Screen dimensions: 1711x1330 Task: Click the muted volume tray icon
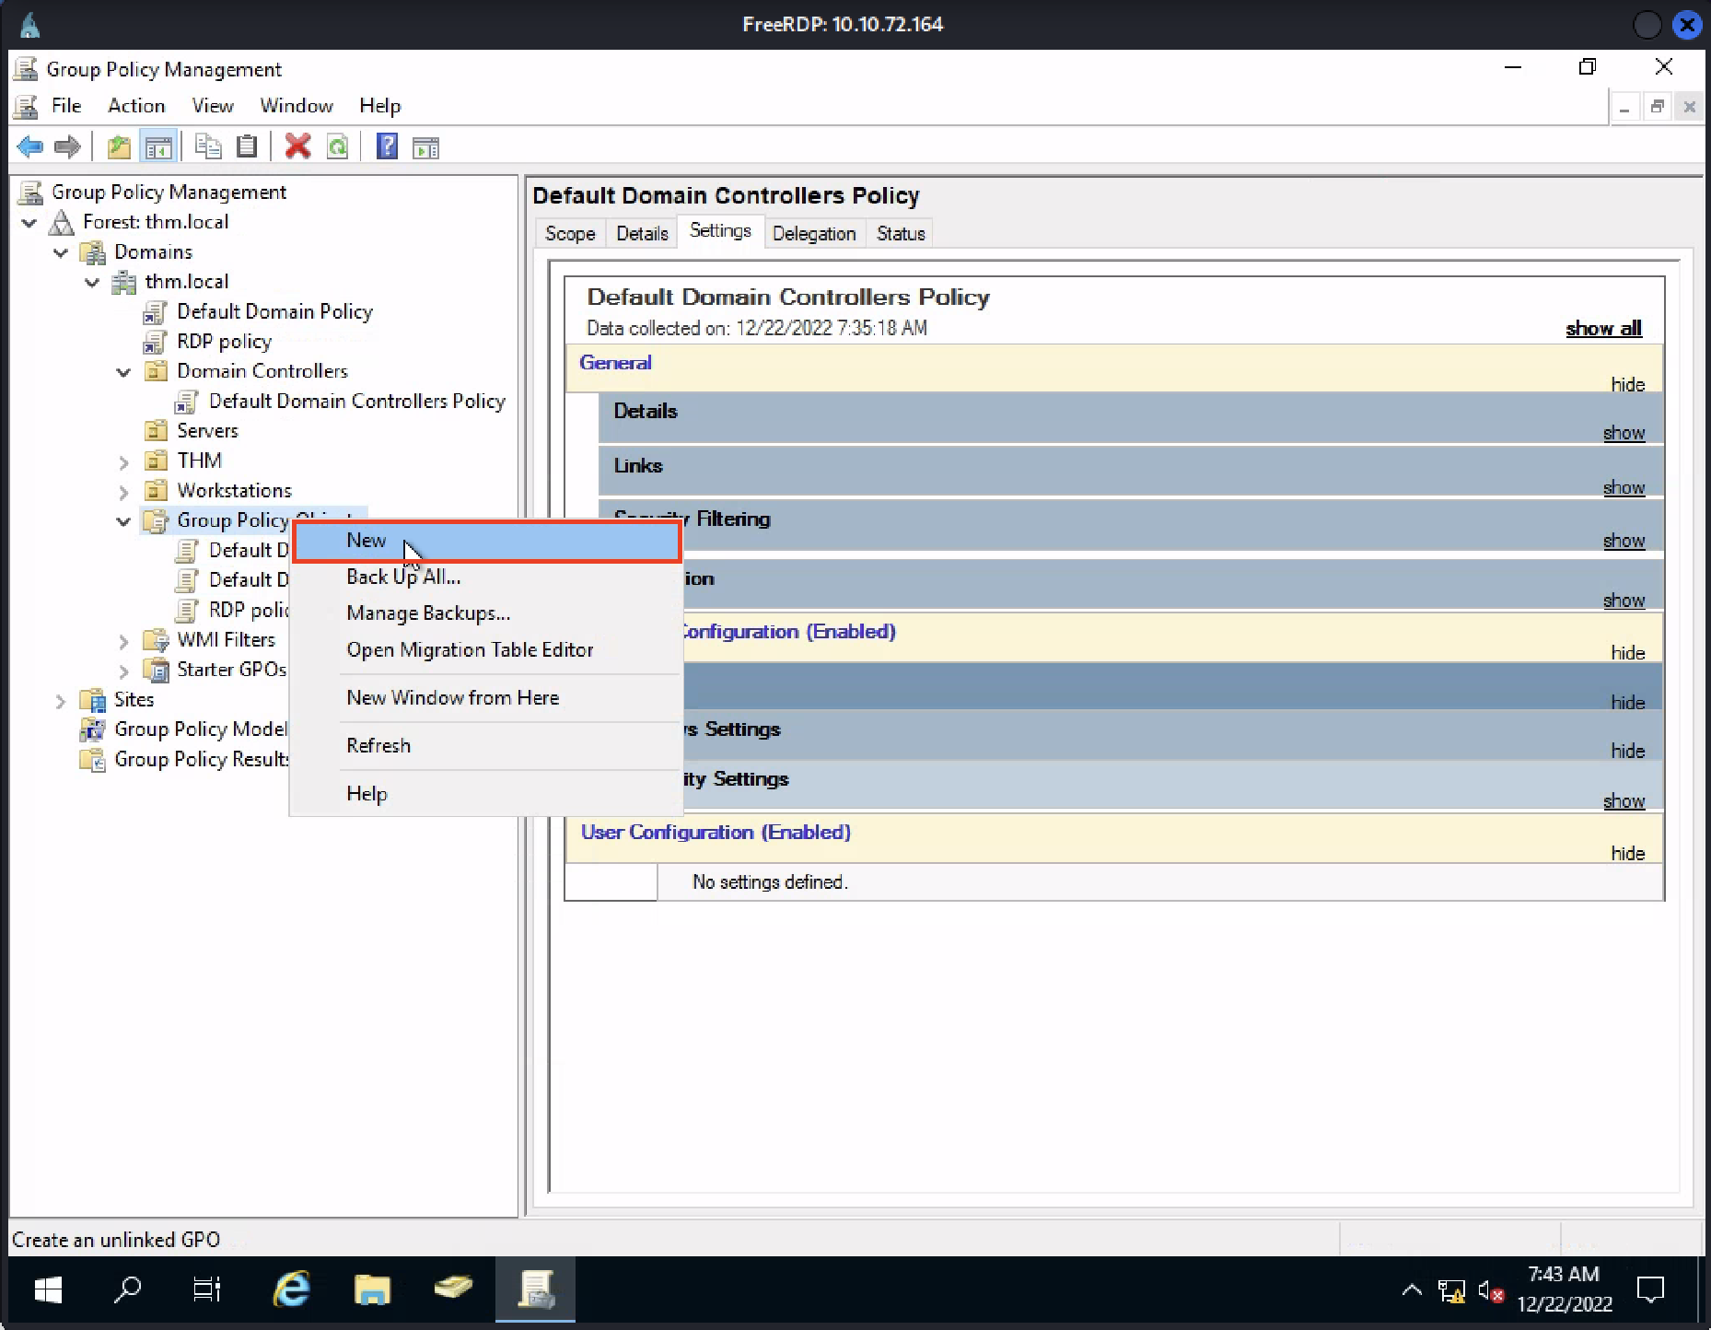(x=1491, y=1291)
